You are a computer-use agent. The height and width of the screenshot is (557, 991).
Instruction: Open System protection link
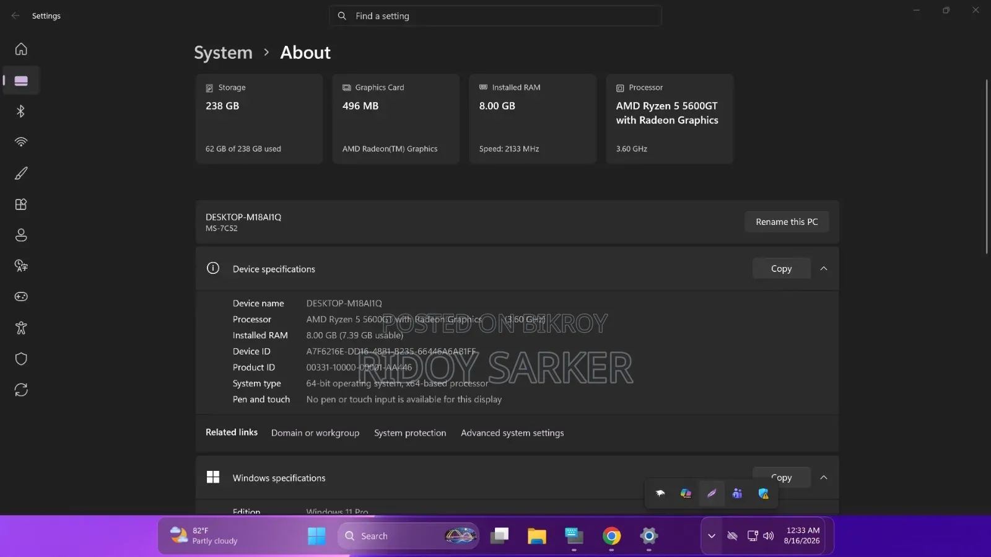[410, 432]
